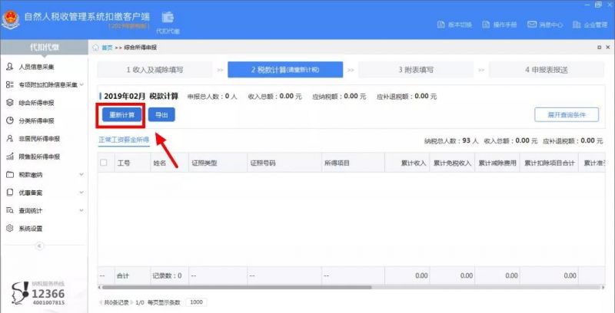Open 系统设置 in sidebar
Screen dimensions: 615x313
click(x=31, y=229)
